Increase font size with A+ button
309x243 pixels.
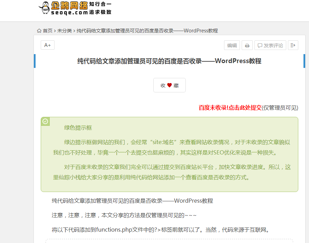(48, 45)
